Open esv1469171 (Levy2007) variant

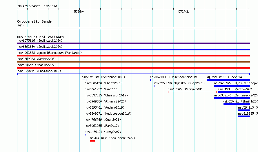coord(103,132)
